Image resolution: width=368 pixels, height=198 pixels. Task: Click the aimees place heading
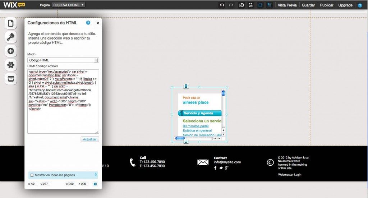(x=195, y=102)
